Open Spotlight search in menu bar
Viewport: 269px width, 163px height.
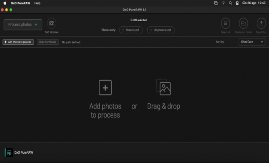click(230, 3)
